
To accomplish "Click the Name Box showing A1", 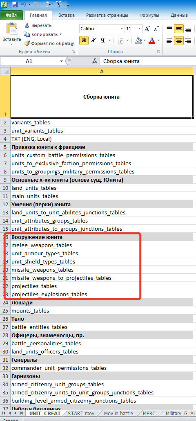I will 29,61.
